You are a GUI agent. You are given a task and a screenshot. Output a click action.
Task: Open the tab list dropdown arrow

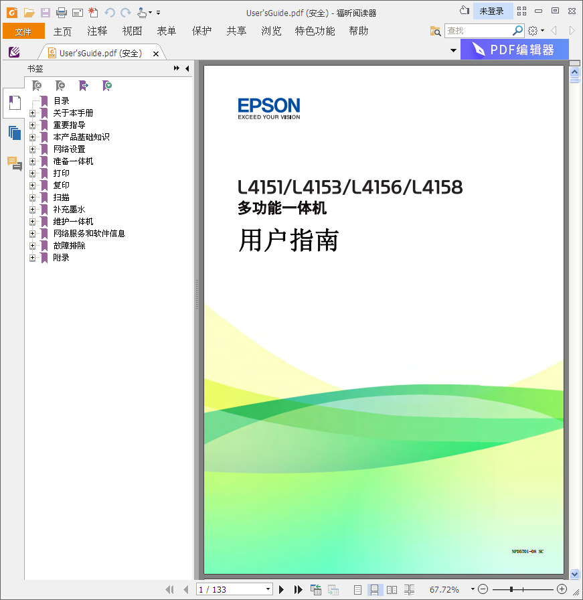point(453,50)
